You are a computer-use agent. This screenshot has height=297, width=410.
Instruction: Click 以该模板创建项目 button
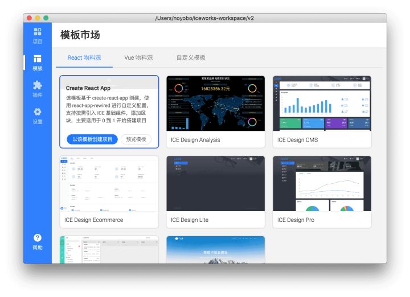(92, 139)
